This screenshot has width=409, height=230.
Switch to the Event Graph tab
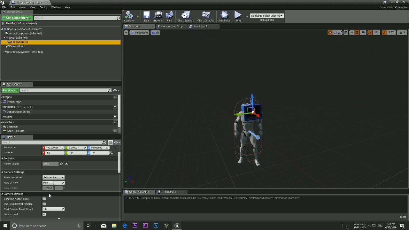click(200, 27)
